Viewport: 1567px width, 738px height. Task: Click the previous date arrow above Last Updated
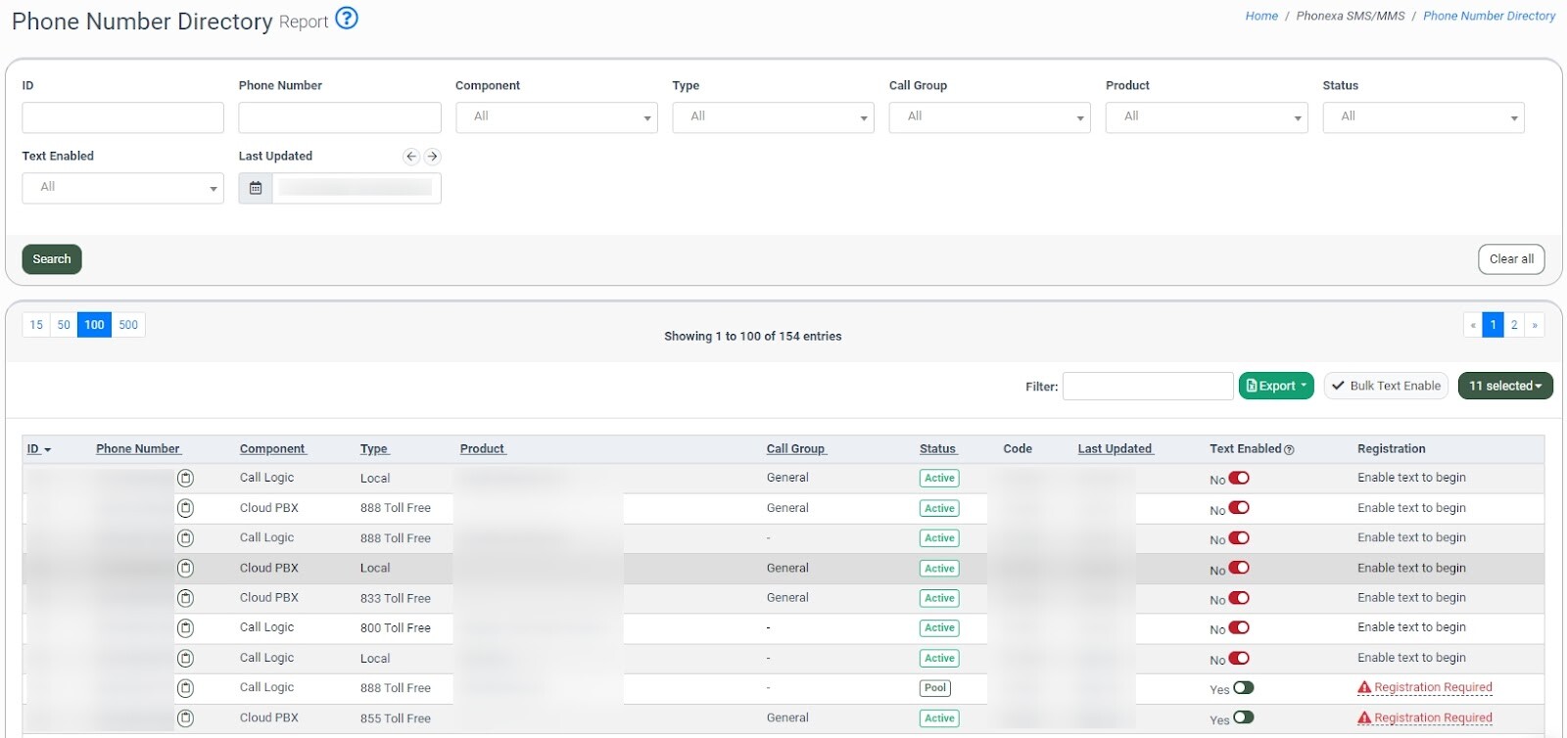coord(411,157)
